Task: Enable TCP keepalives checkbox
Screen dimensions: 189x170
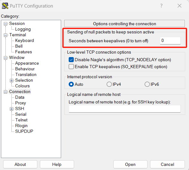Action: point(71,67)
